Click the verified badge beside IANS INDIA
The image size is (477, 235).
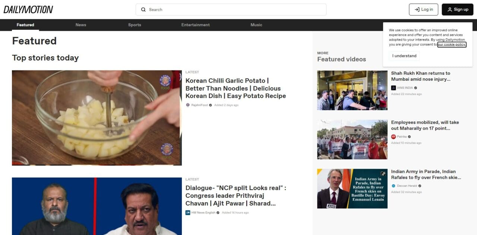416,88
